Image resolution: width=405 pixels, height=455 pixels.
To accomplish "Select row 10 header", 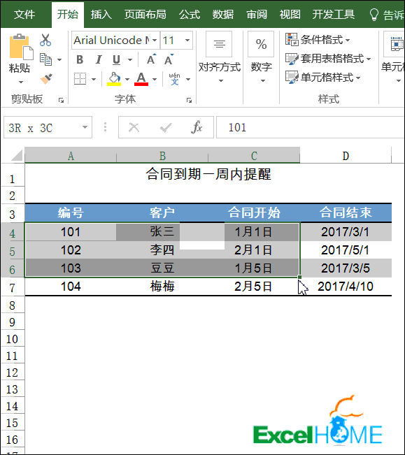I will pos(12,339).
